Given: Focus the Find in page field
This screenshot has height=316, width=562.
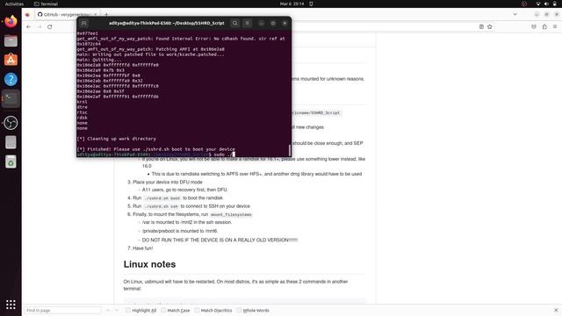Looking at the screenshot, I should [x=62, y=310].
